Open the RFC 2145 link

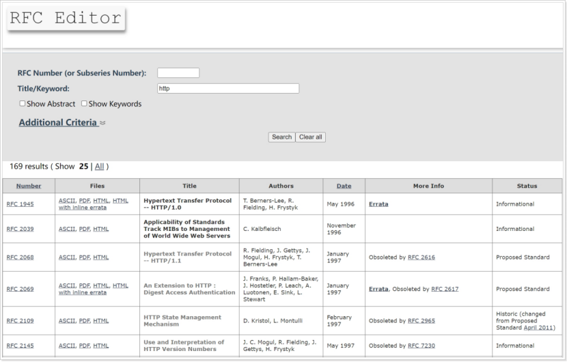click(x=20, y=346)
